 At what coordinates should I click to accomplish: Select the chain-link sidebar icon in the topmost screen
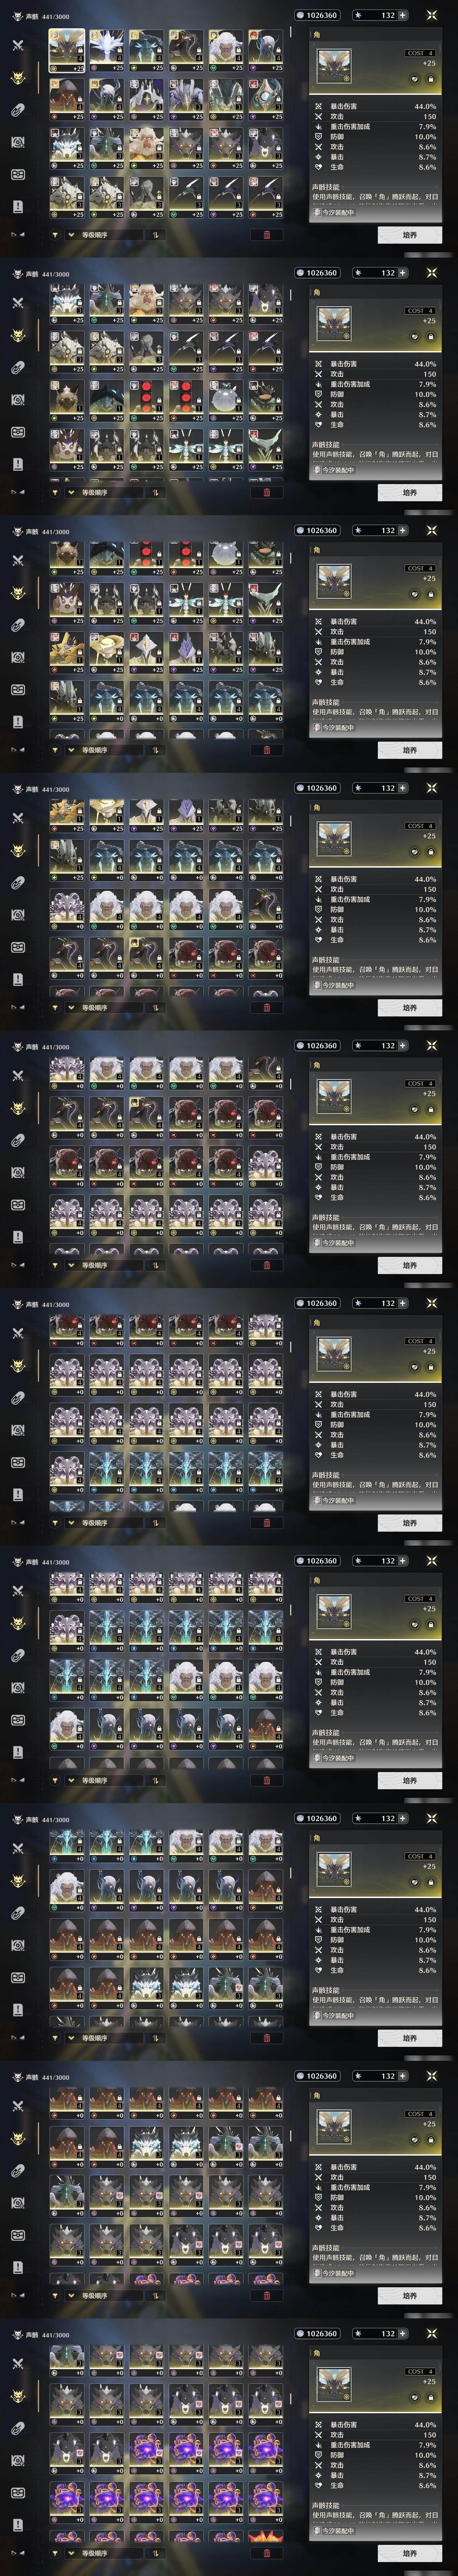tap(17, 110)
